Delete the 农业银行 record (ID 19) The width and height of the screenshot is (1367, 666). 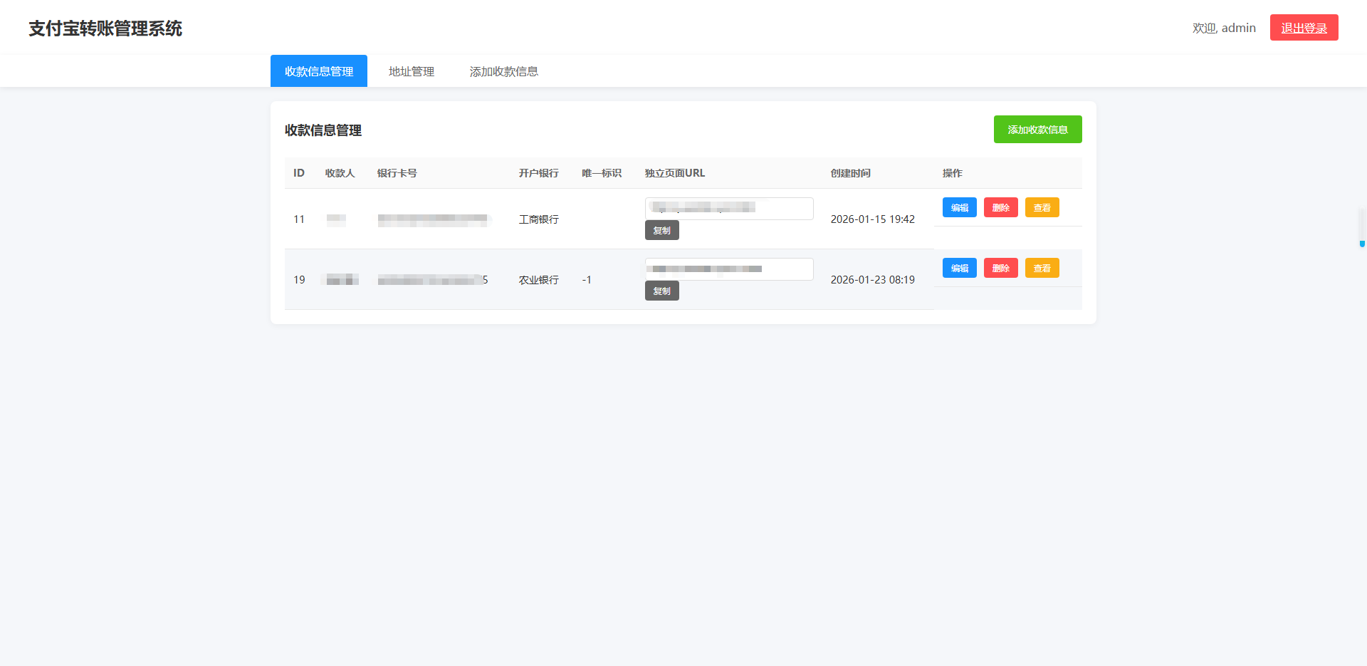click(x=1000, y=268)
